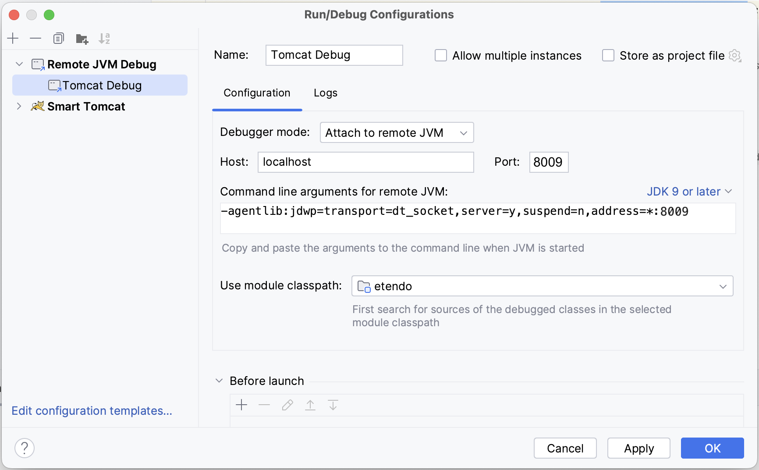Open the Debugger mode dropdown

397,132
